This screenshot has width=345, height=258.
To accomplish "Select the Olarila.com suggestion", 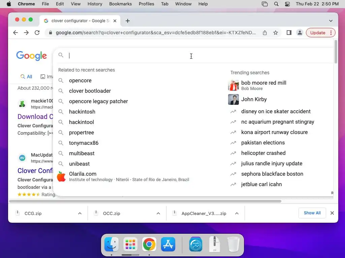I will click(129, 176).
